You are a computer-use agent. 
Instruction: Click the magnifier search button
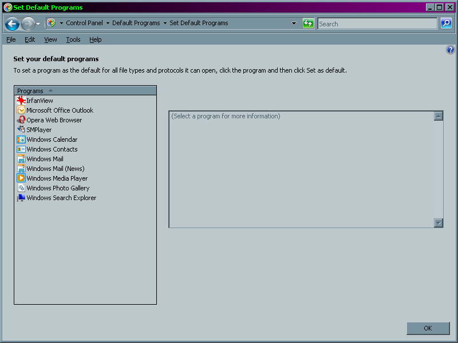[x=447, y=23]
